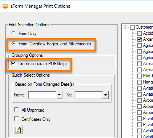153x138 pixels.
Task: Collapse the Customer tree node
Action: tap(125, 27)
